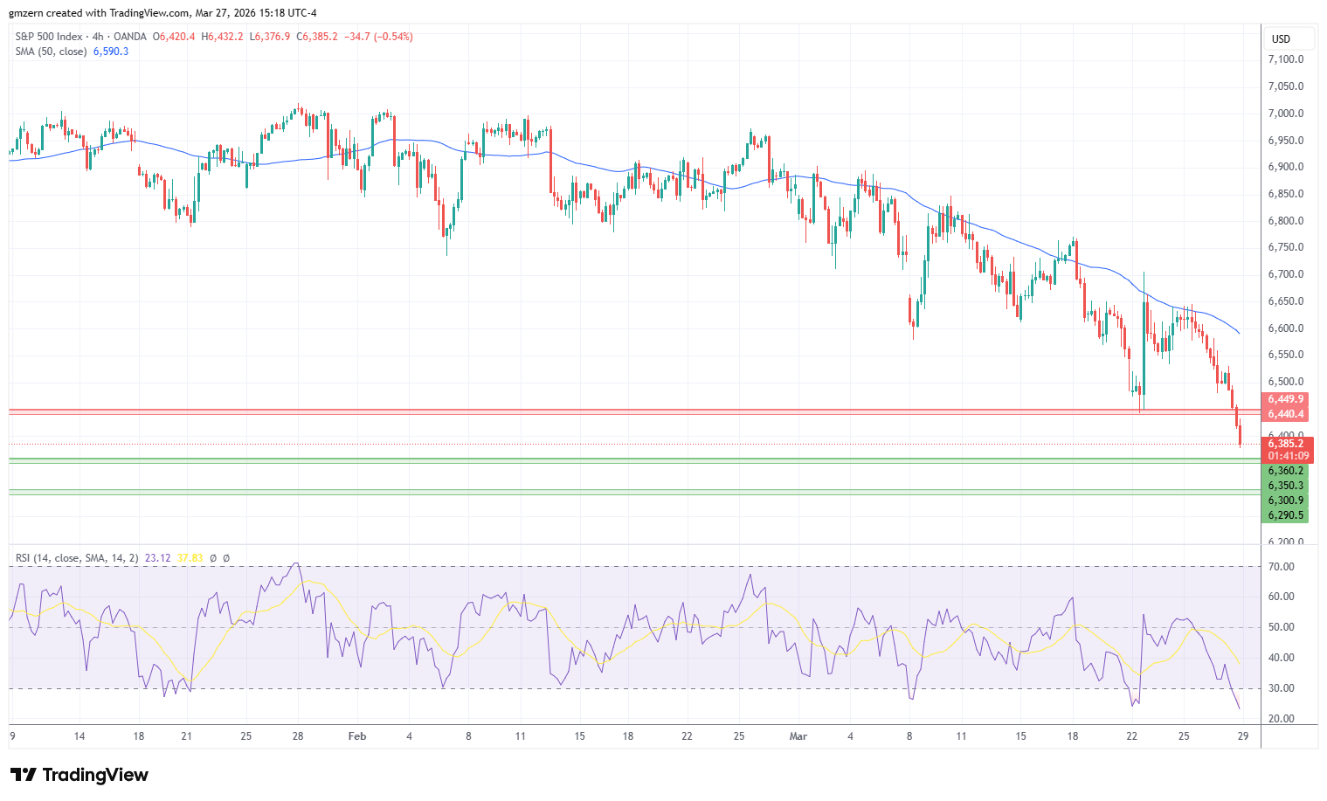Click the purple RSI value 23.12

coord(157,557)
